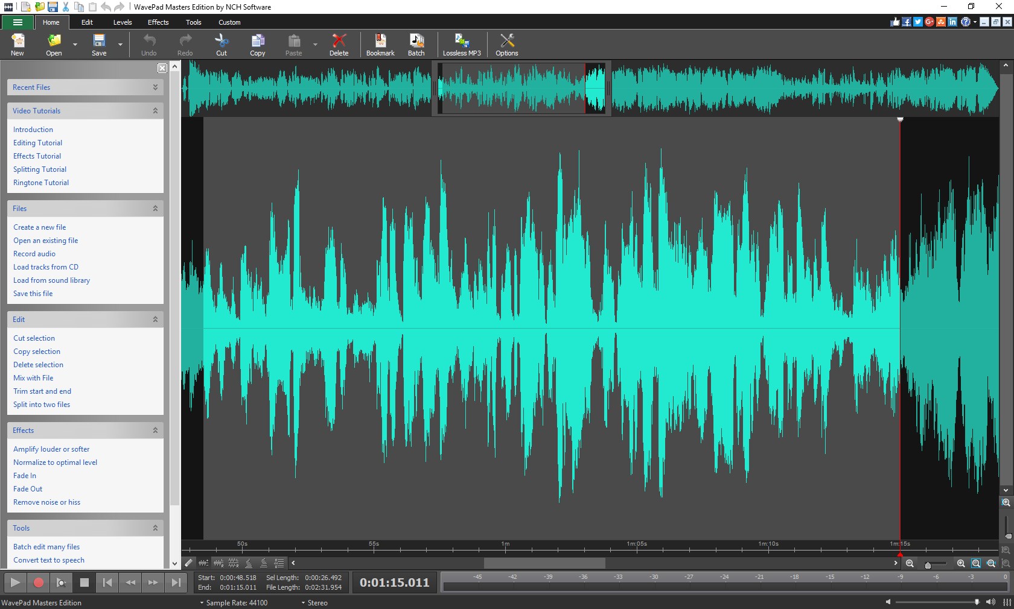Open the Save dropdown arrow
This screenshot has height=609, width=1014.
click(120, 45)
